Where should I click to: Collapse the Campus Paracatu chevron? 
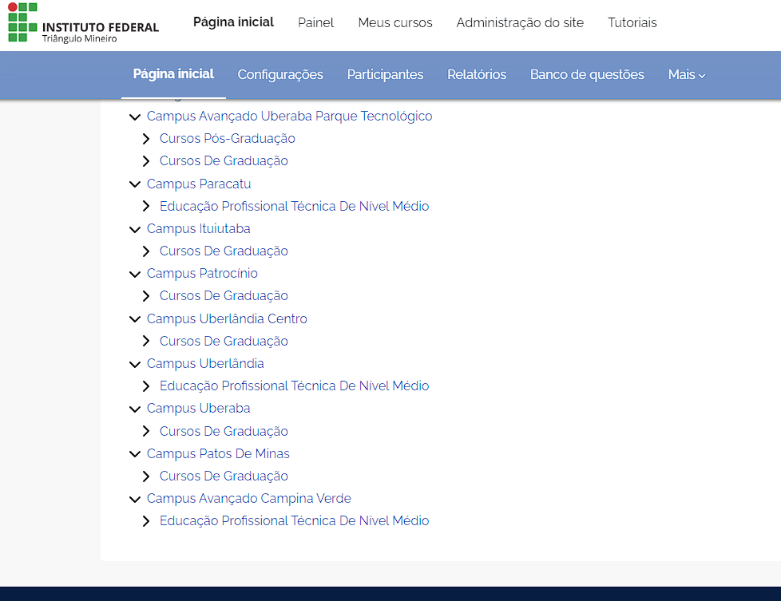pos(134,184)
